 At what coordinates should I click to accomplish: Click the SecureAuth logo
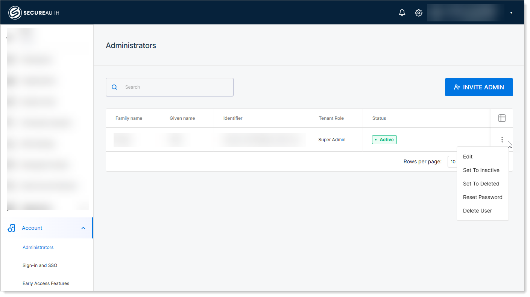[x=34, y=13]
